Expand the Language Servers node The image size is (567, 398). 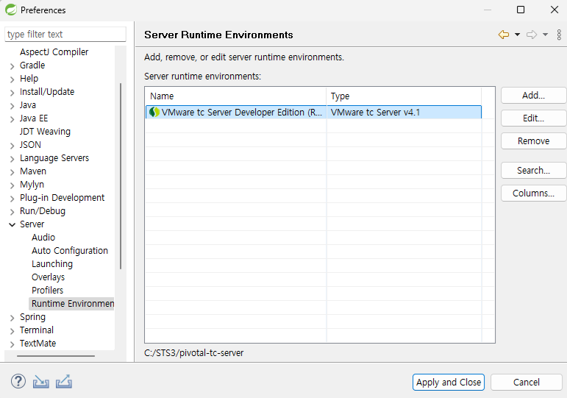pos(13,159)
